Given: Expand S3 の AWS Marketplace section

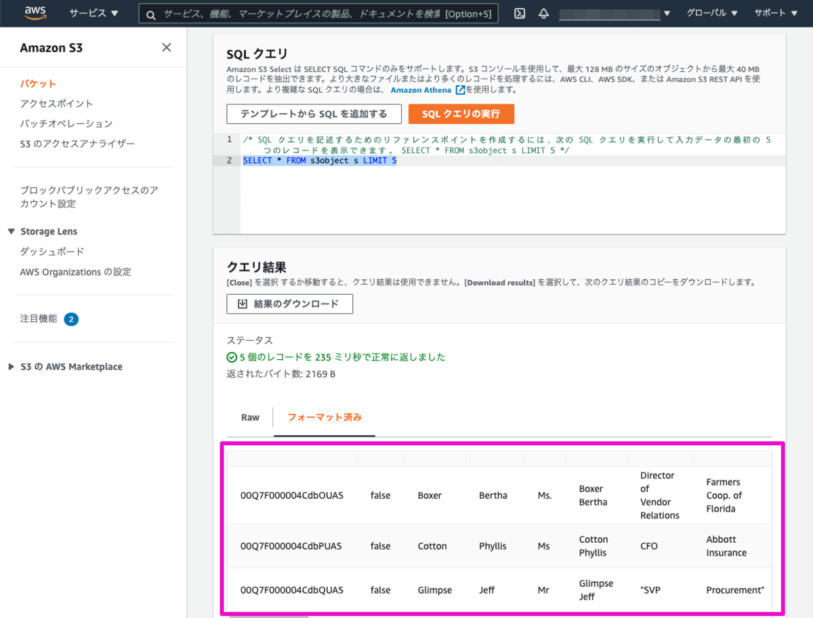Looking at the screenshot, I should coord(12,367).
